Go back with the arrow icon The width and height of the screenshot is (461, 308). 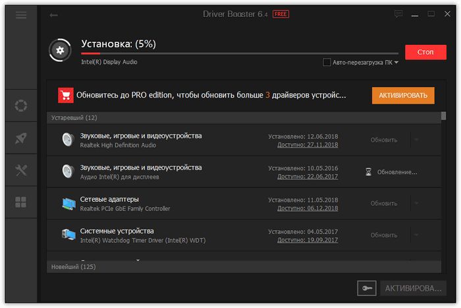pos(53,15)
